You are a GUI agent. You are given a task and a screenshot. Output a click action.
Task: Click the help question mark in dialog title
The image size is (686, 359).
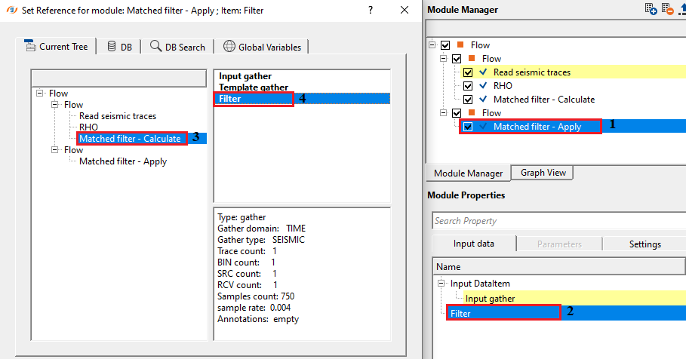[370, 10]
